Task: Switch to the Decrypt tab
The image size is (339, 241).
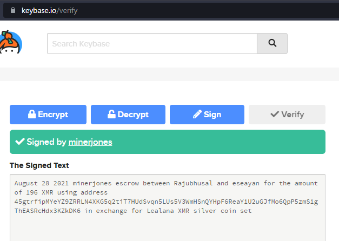Action: (128, 115)
